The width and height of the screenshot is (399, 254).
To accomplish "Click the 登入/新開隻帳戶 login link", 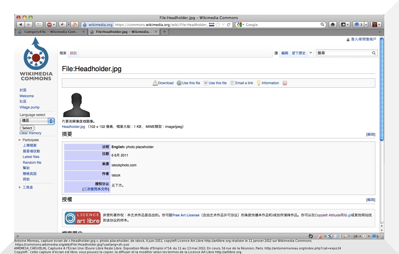I will (364, 39).
